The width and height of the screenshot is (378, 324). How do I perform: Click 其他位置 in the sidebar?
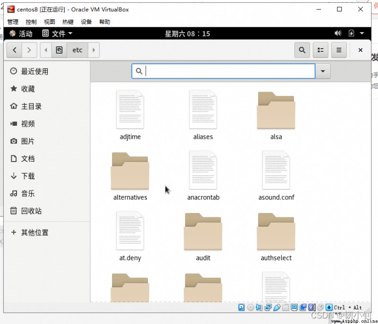click(47, 232)
